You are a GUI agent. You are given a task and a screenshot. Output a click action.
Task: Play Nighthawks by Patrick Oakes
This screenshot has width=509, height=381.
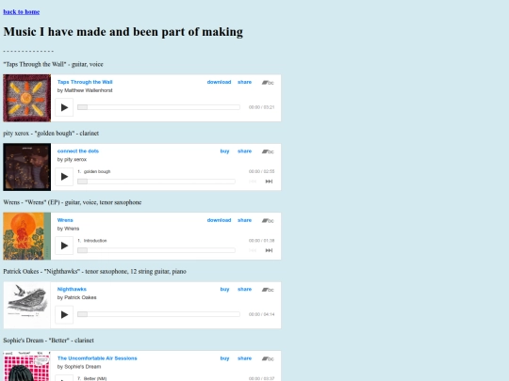pyautogui.click(x=64, y=314)
